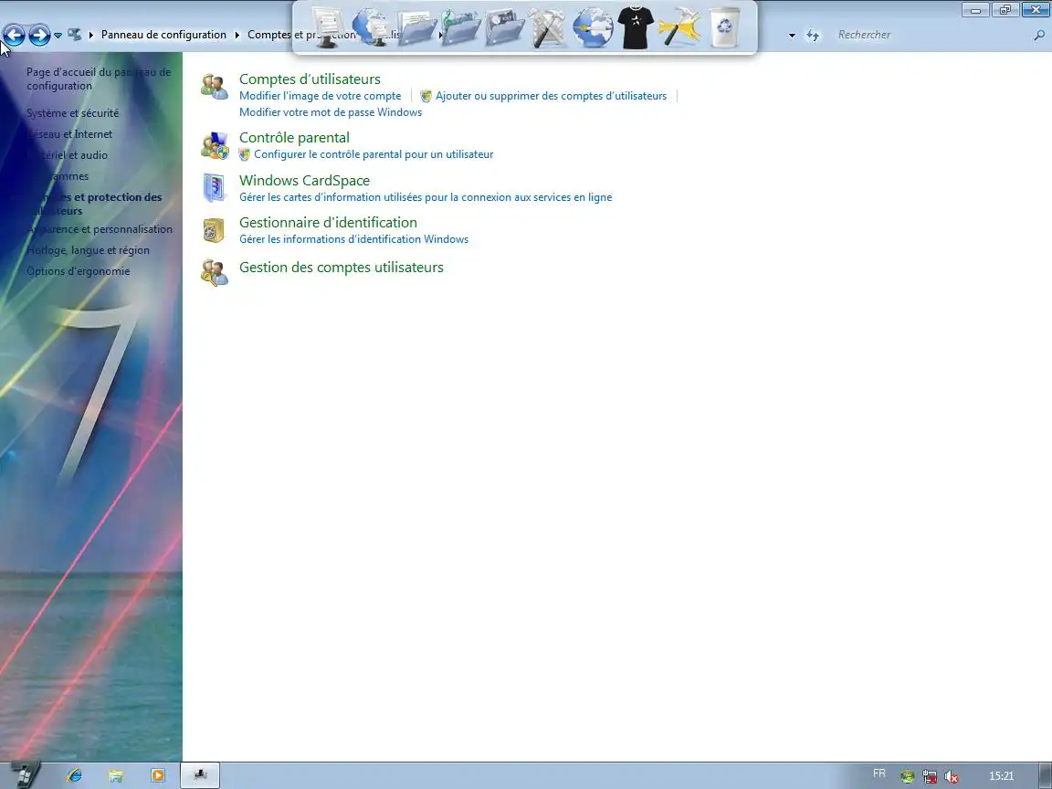Viewport: 1052px width, 789px height.
Task: Open the black t-shirt dock icon
Action: click(636, 27)
